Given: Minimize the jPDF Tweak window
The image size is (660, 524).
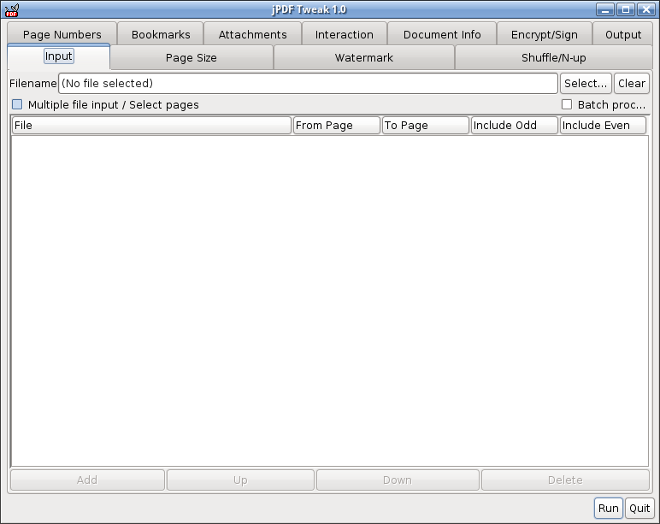Looking at the screenshot, I should pos(605,9).
